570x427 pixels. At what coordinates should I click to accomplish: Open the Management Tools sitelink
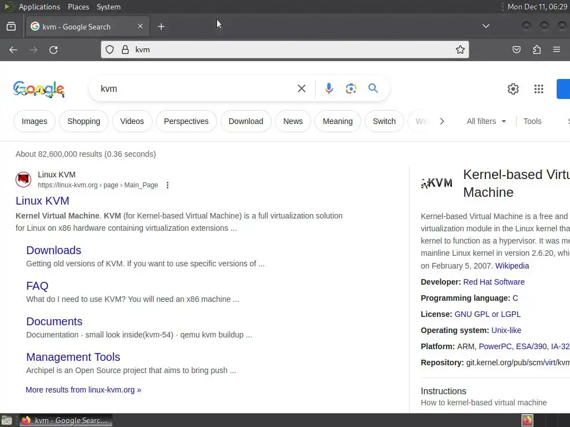(73, 357)
